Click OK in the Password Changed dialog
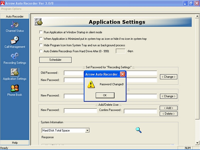 point(105,95)
